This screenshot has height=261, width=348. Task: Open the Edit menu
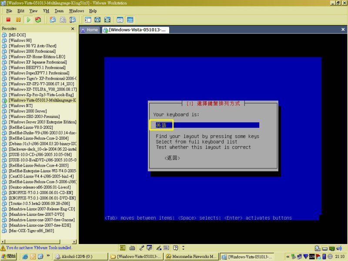(21, 10)
